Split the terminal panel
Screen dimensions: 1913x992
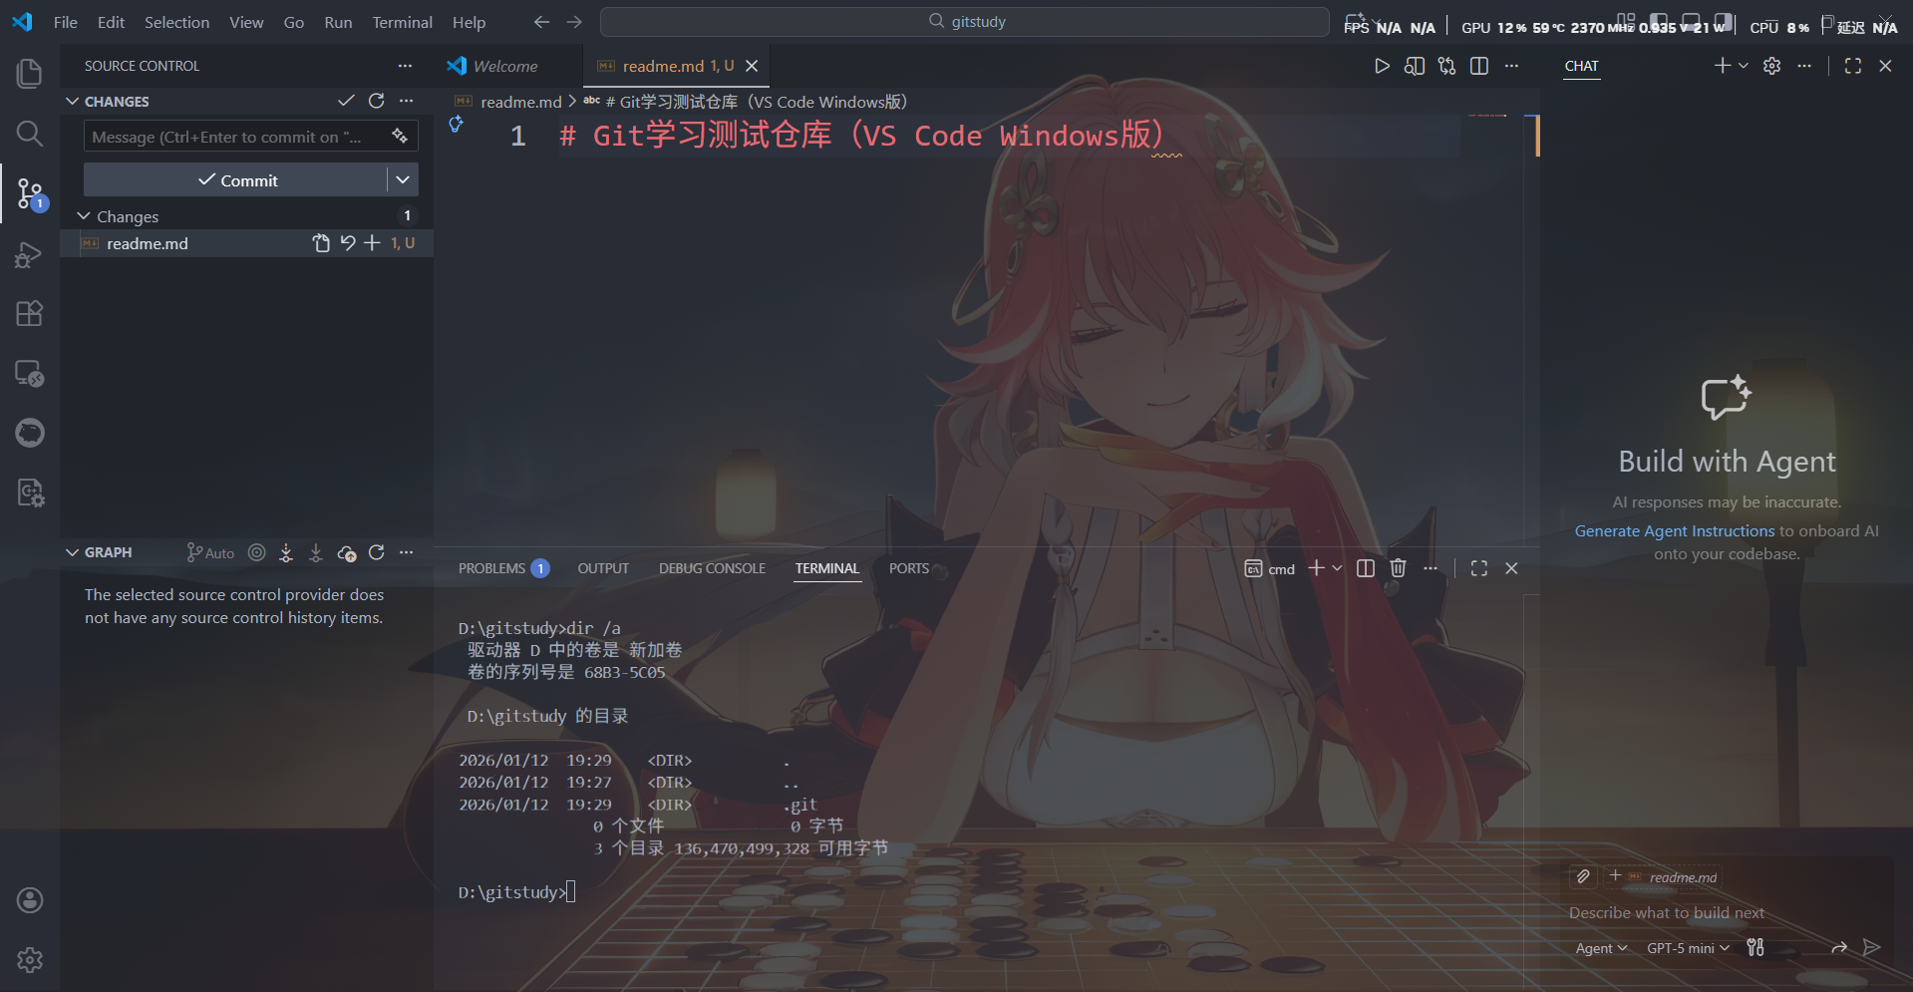(1366, 568)
